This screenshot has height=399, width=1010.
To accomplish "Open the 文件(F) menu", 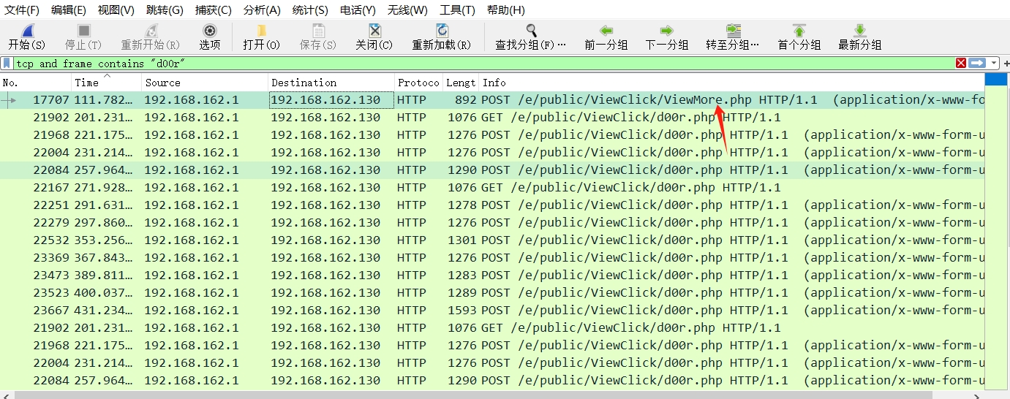I will coord(22,10).
